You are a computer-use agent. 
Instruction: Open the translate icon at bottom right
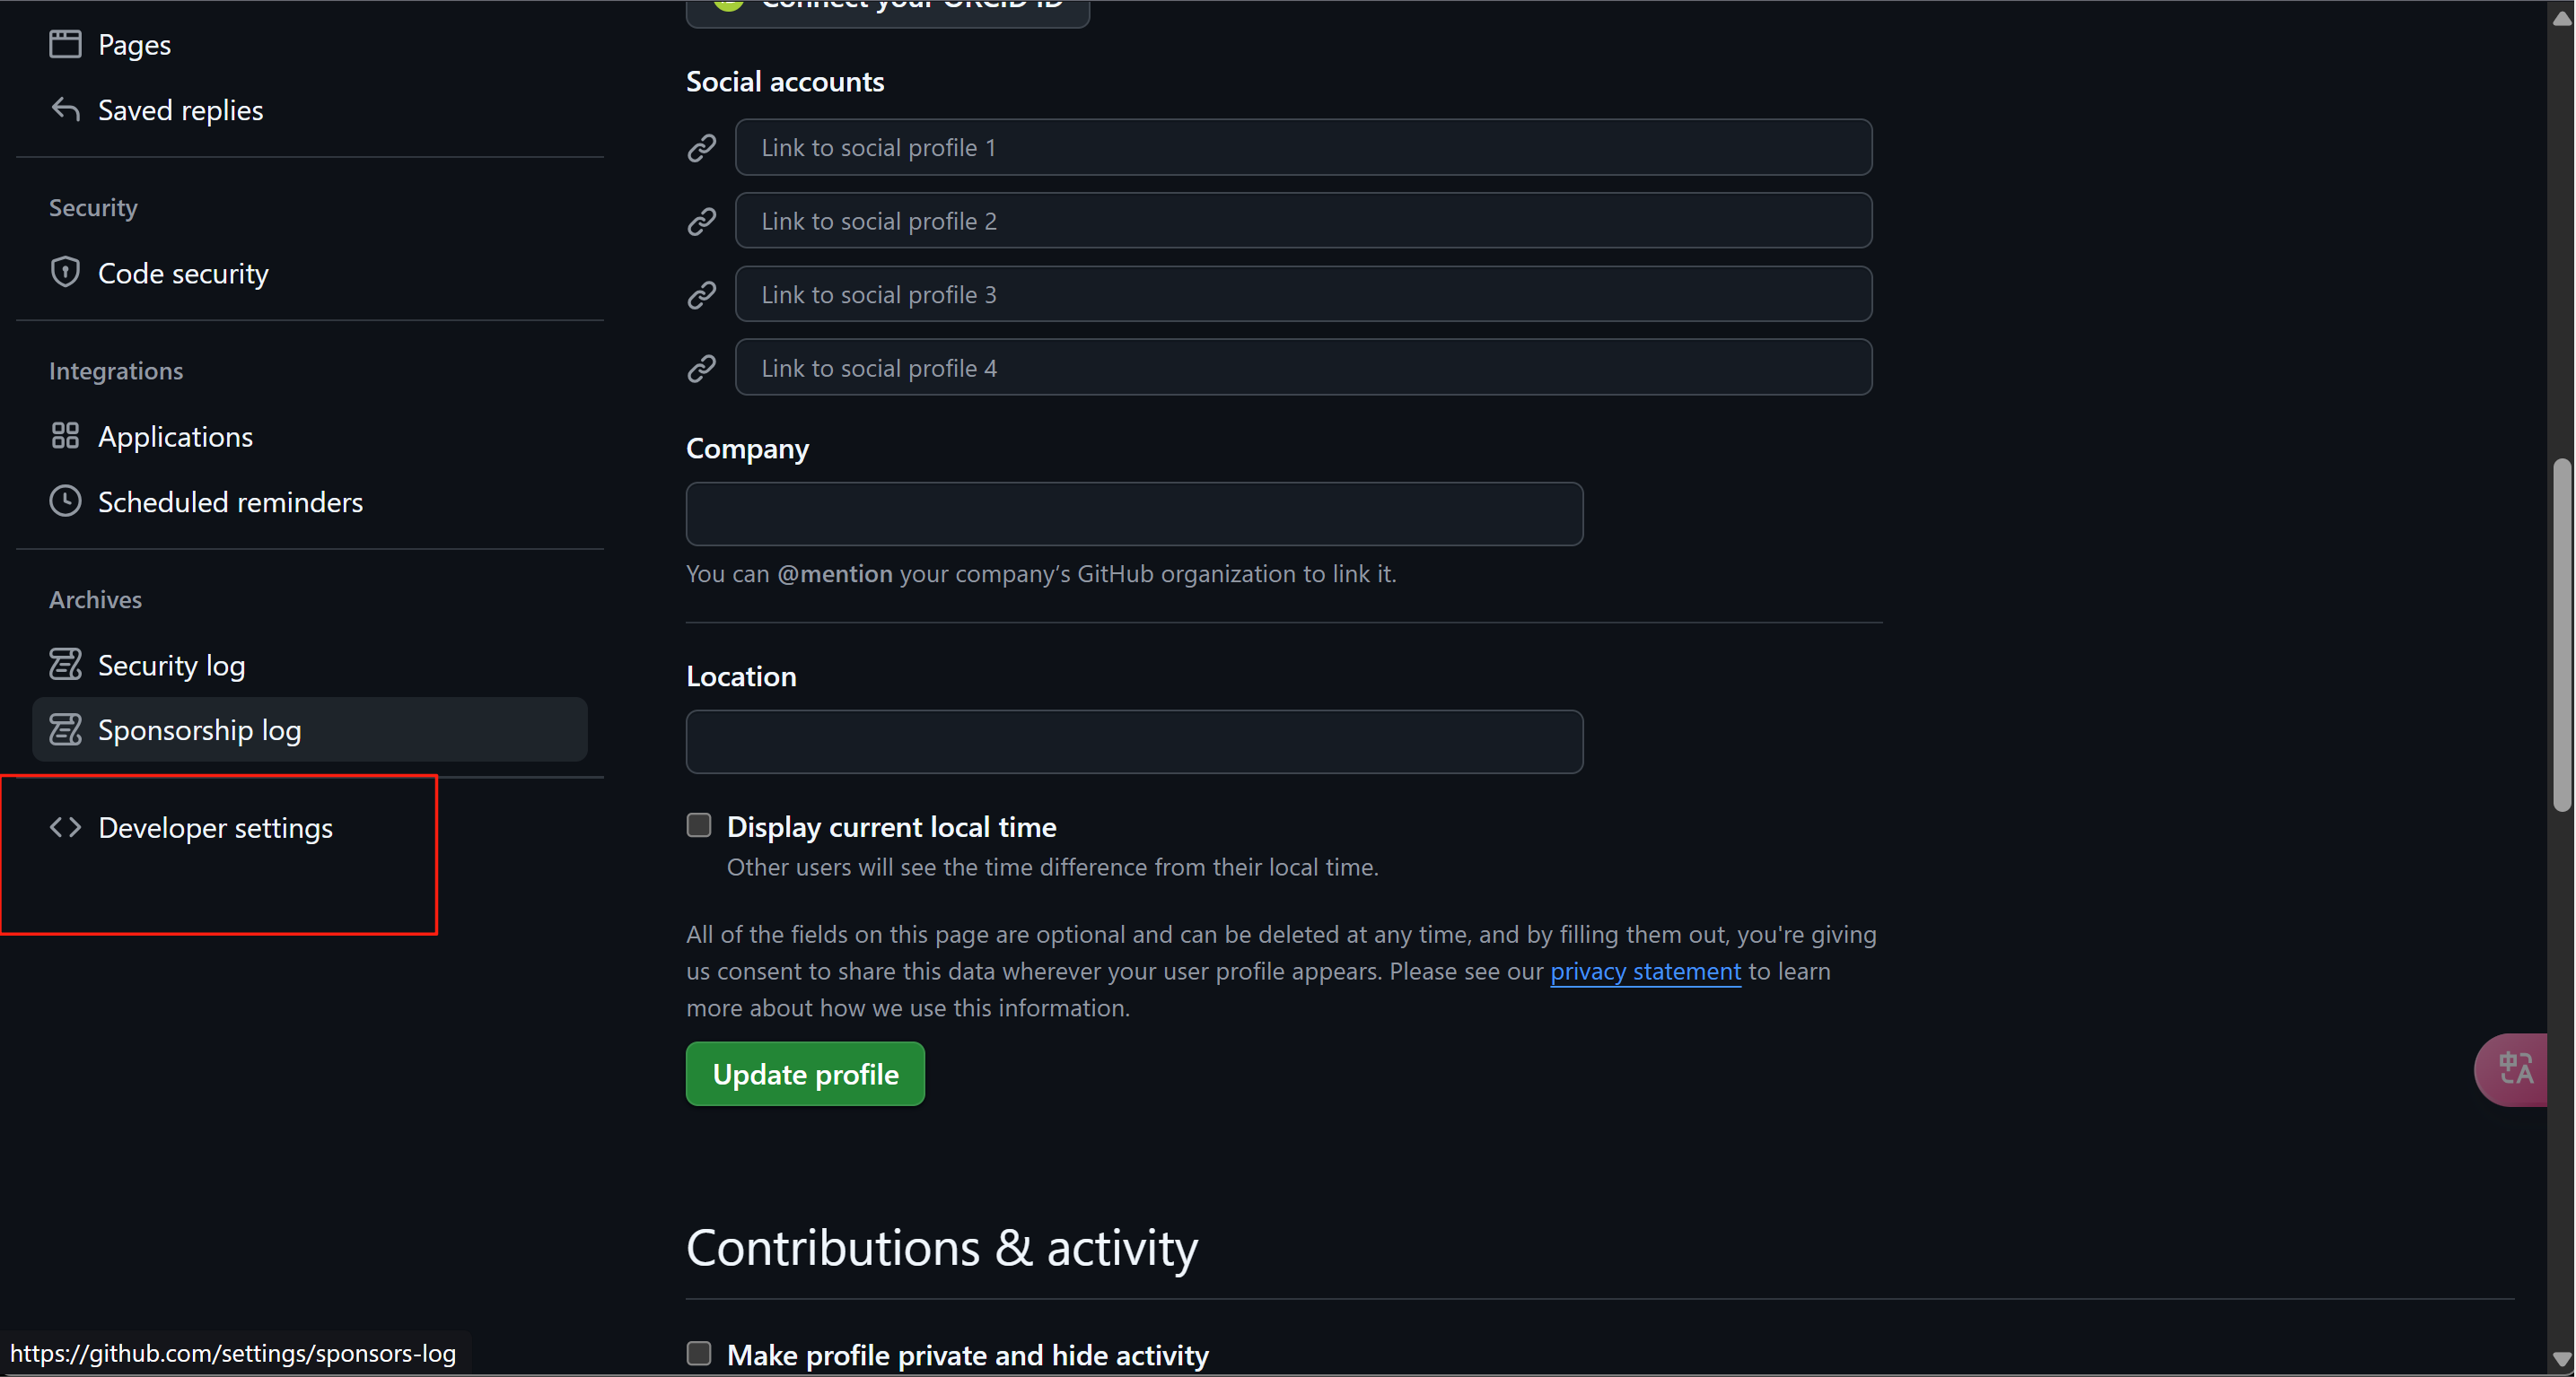[x=2514, y=1069]
